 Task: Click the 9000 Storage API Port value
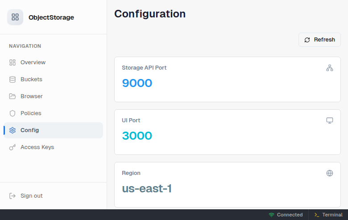tap(137, 83)
